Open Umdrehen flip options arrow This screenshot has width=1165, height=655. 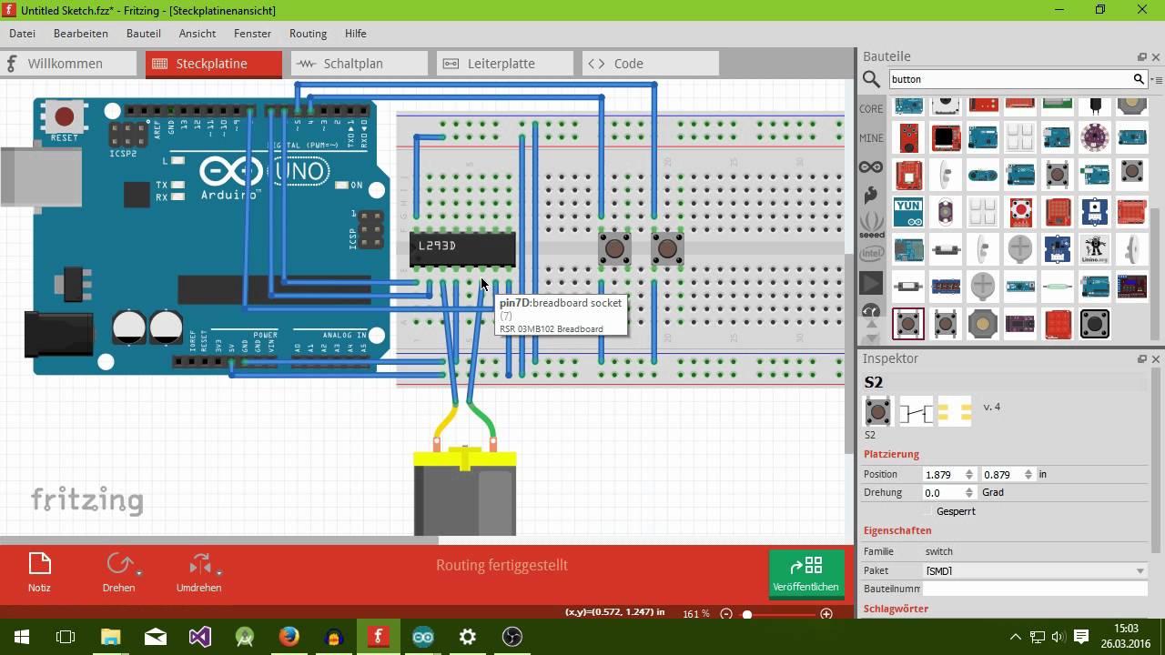tap(218, 573)
